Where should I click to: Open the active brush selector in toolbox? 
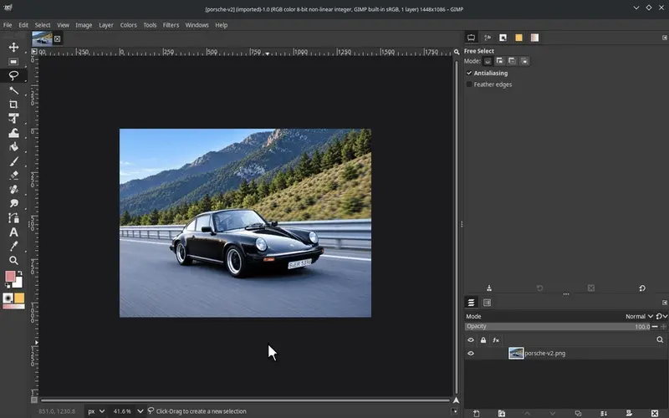[8, 298]
